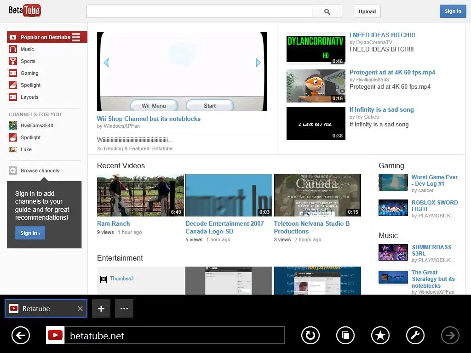Show next featured video with right arrow
The height and width of the screenshot is (353, 471).
tap(258, 63)
